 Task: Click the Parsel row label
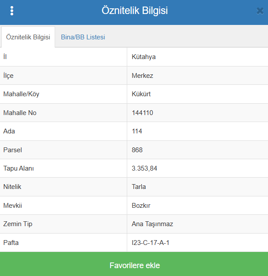coord(13,150)
